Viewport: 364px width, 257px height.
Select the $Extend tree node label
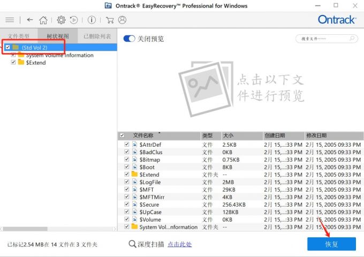pos(36,63)
